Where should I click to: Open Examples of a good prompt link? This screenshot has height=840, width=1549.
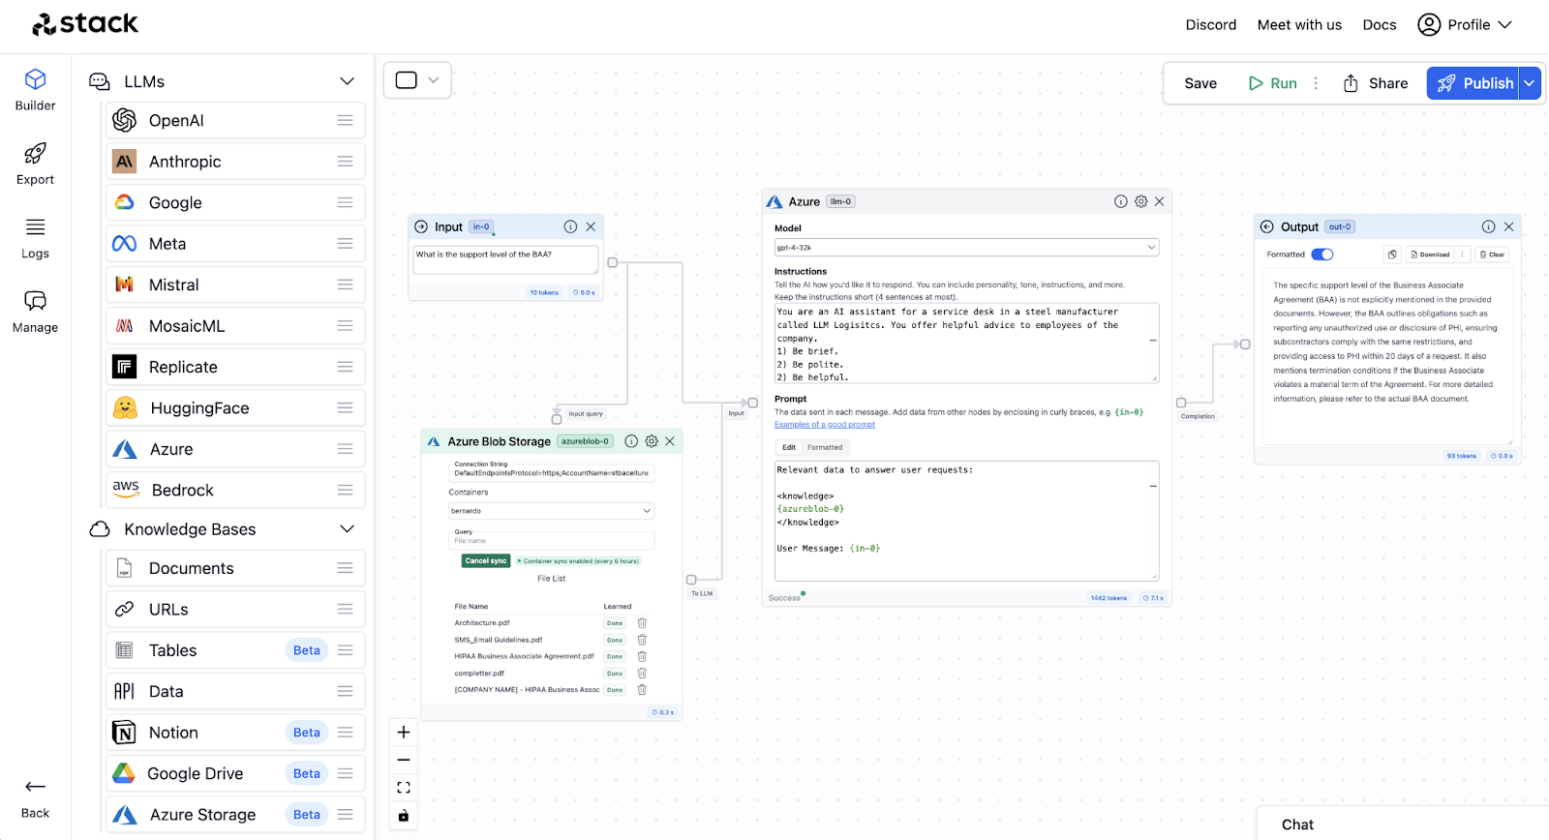(x=825, y=425)
